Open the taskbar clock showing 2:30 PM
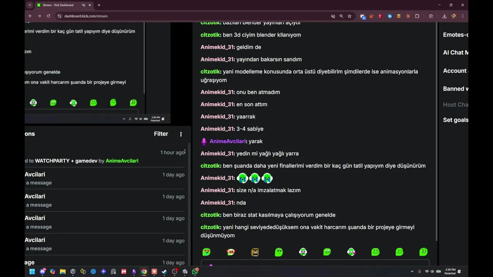This screenshot has height=277, width=493. pyautogui.click(x=450, y=272)
